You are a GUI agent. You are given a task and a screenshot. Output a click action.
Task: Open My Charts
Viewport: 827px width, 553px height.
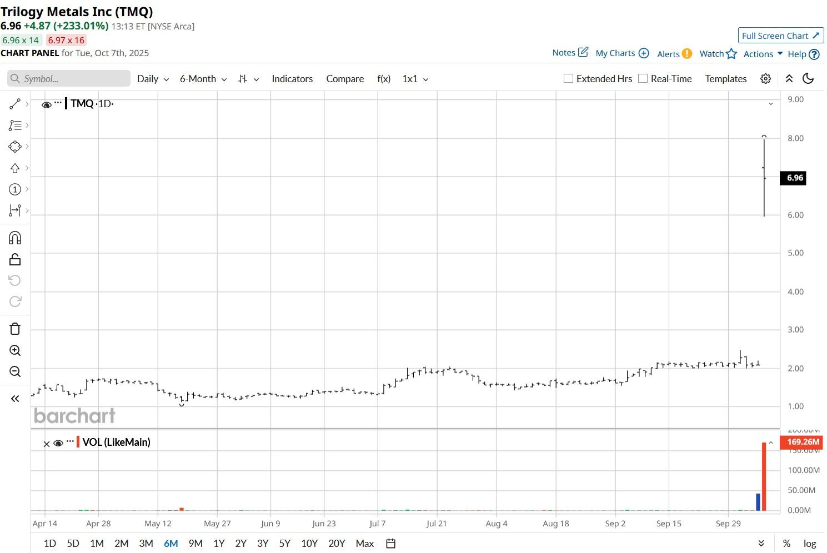[x=622, y=53]
